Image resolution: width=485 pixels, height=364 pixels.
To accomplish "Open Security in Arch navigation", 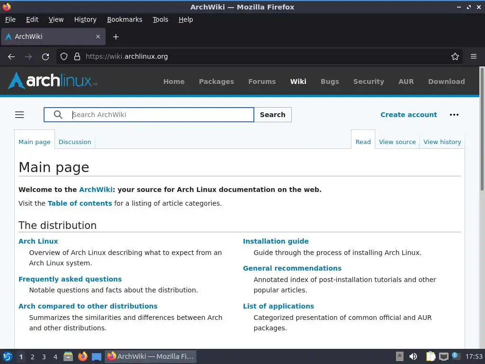I will coord(368,82).
